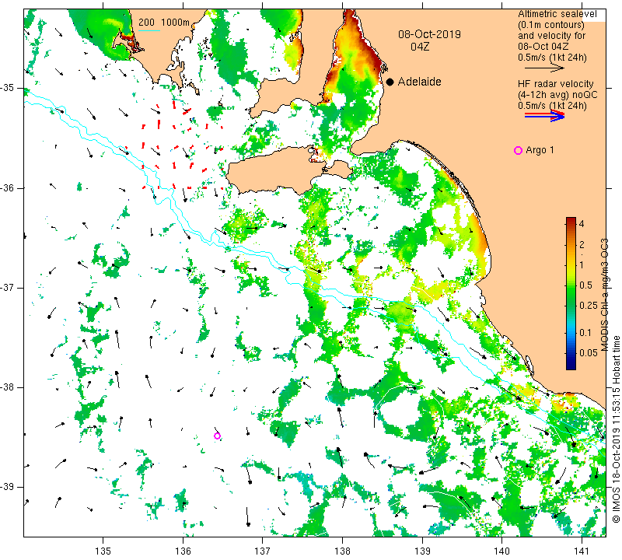Image resolution: width=622 pixels, height=560 pixels.
Task: Click the chlorophyll colorbar green 0.5 level
Action: coord(571,285)
